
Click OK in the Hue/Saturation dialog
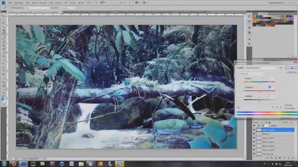[291, 68]
